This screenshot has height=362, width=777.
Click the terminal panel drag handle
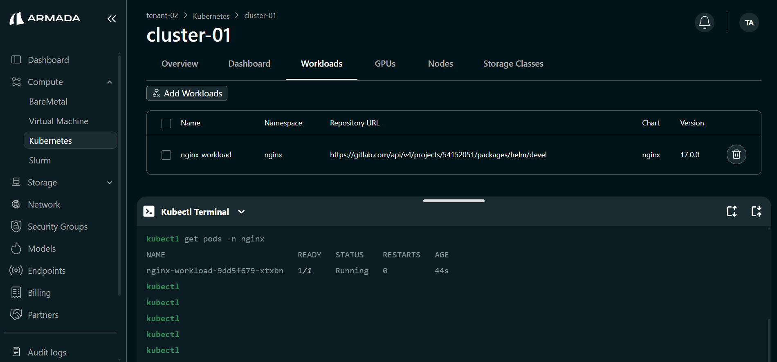pos(454,201)
